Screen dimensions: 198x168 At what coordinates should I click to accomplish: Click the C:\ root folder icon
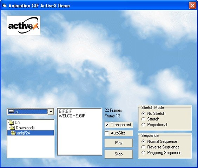pyautogui.click(x=11, y=122)
